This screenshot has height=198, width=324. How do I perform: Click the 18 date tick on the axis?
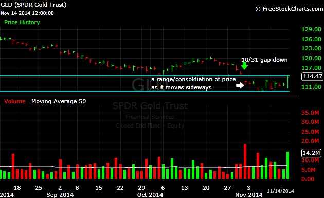point(17,188)
